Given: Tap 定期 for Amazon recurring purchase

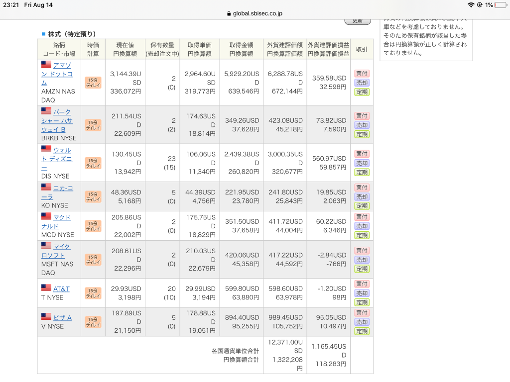Looking at the screenshot, I should pyautogui.click(x=362, y=92).
